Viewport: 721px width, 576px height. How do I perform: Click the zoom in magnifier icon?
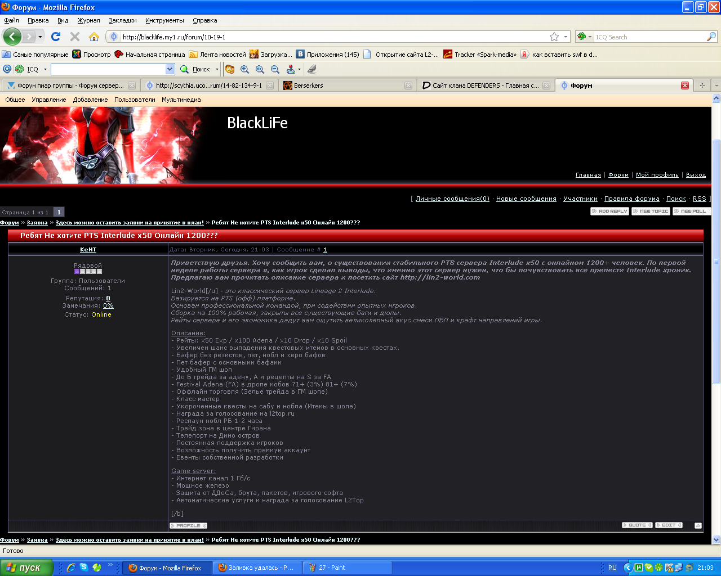click(245, 69)
